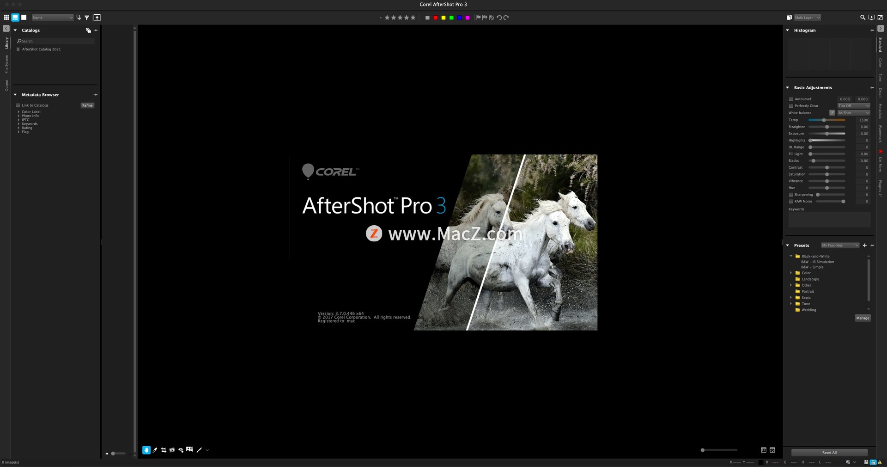Image resolution: width=887 pixels, height=467 pixels.
Task: Switch to the Detail tab on right
Action: click(x=881, y=92)
